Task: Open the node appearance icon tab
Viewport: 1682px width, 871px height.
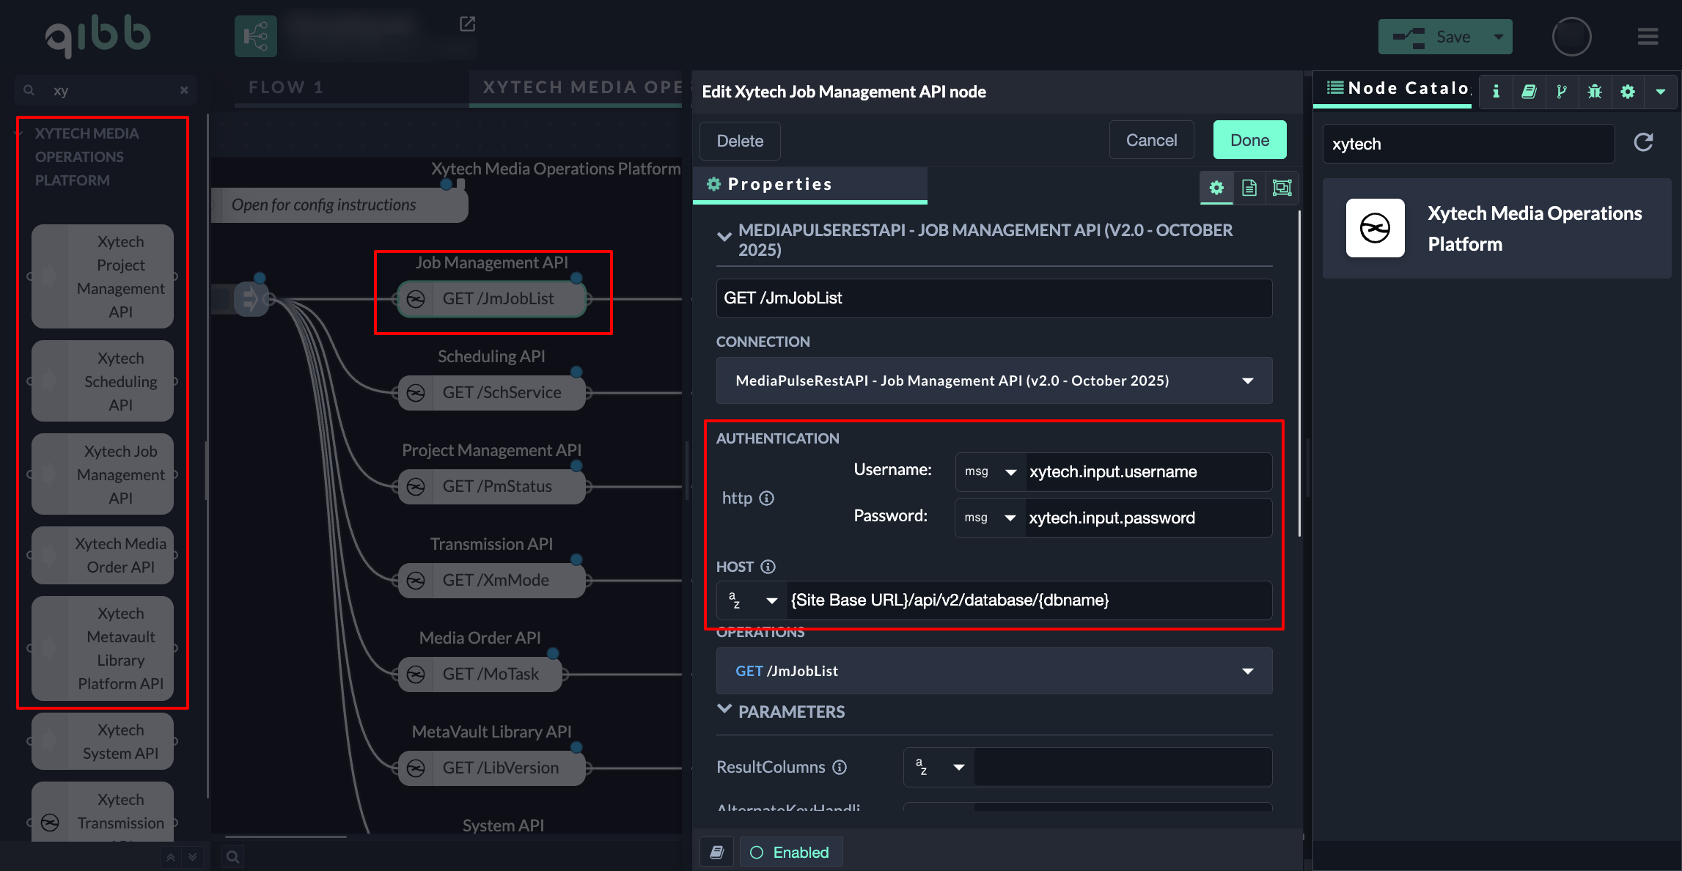Action: coord(1282,188)
